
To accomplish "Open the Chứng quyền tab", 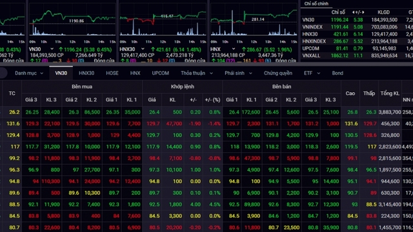I will 278,73.
